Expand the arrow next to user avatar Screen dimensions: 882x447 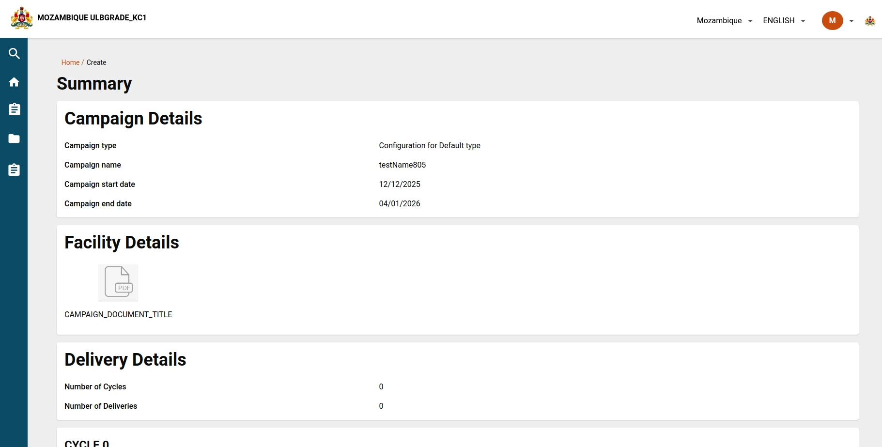(851, 21)
